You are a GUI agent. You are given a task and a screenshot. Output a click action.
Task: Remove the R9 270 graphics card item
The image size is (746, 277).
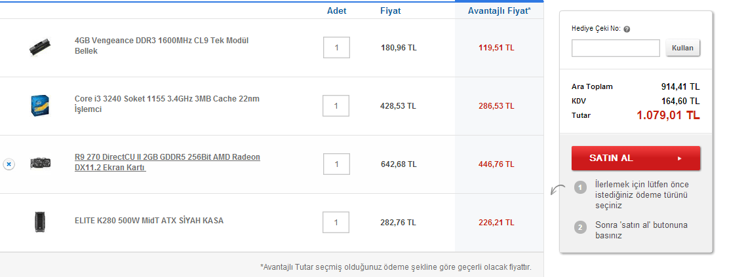(x=9, y=164)
